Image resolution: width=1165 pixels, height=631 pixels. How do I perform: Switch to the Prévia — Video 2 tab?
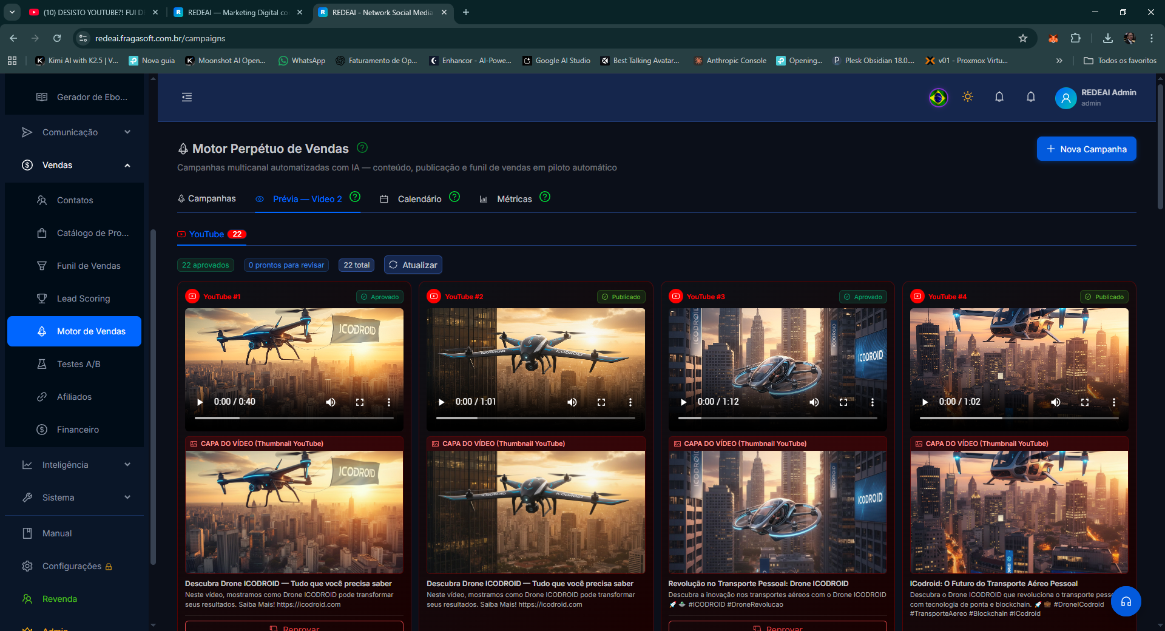click(307, 199)
